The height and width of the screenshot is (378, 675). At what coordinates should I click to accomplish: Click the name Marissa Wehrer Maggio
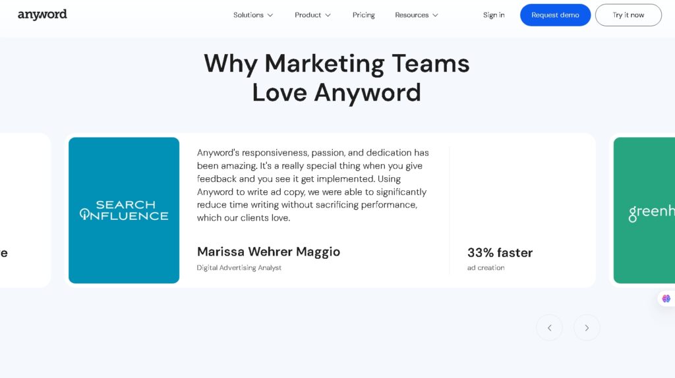click(269, 252)
